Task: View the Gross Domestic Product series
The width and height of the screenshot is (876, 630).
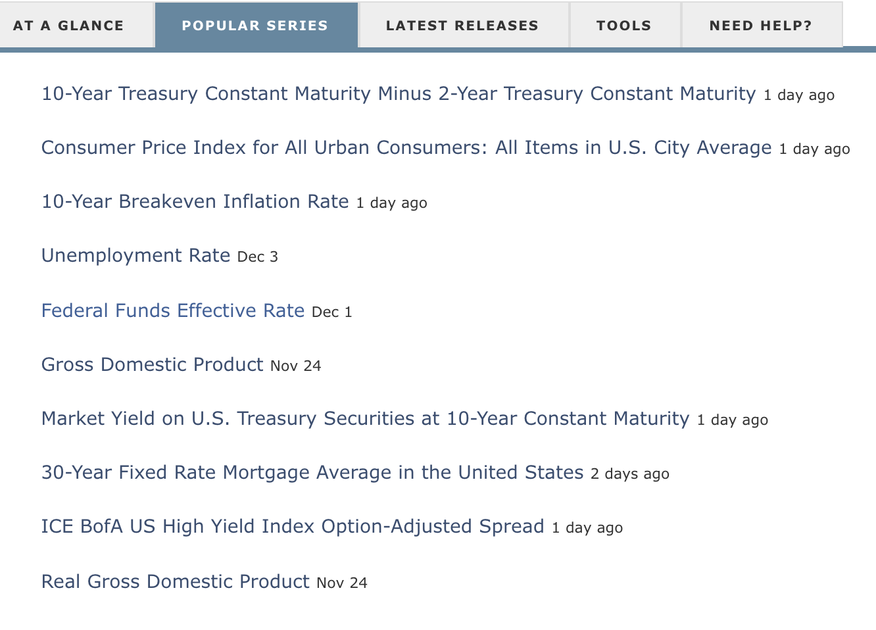Action: point(153,364)
